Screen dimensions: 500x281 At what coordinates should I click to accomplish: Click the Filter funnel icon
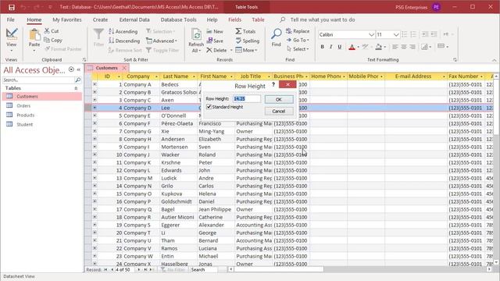tap(98, 34)
